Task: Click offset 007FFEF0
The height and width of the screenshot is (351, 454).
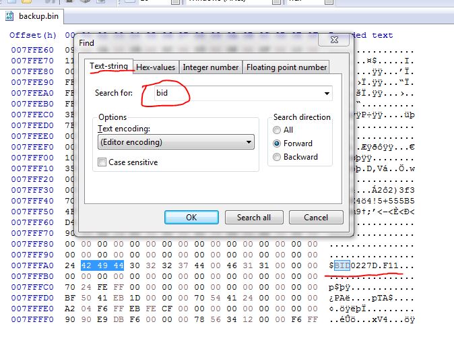Action: (32, 147)
